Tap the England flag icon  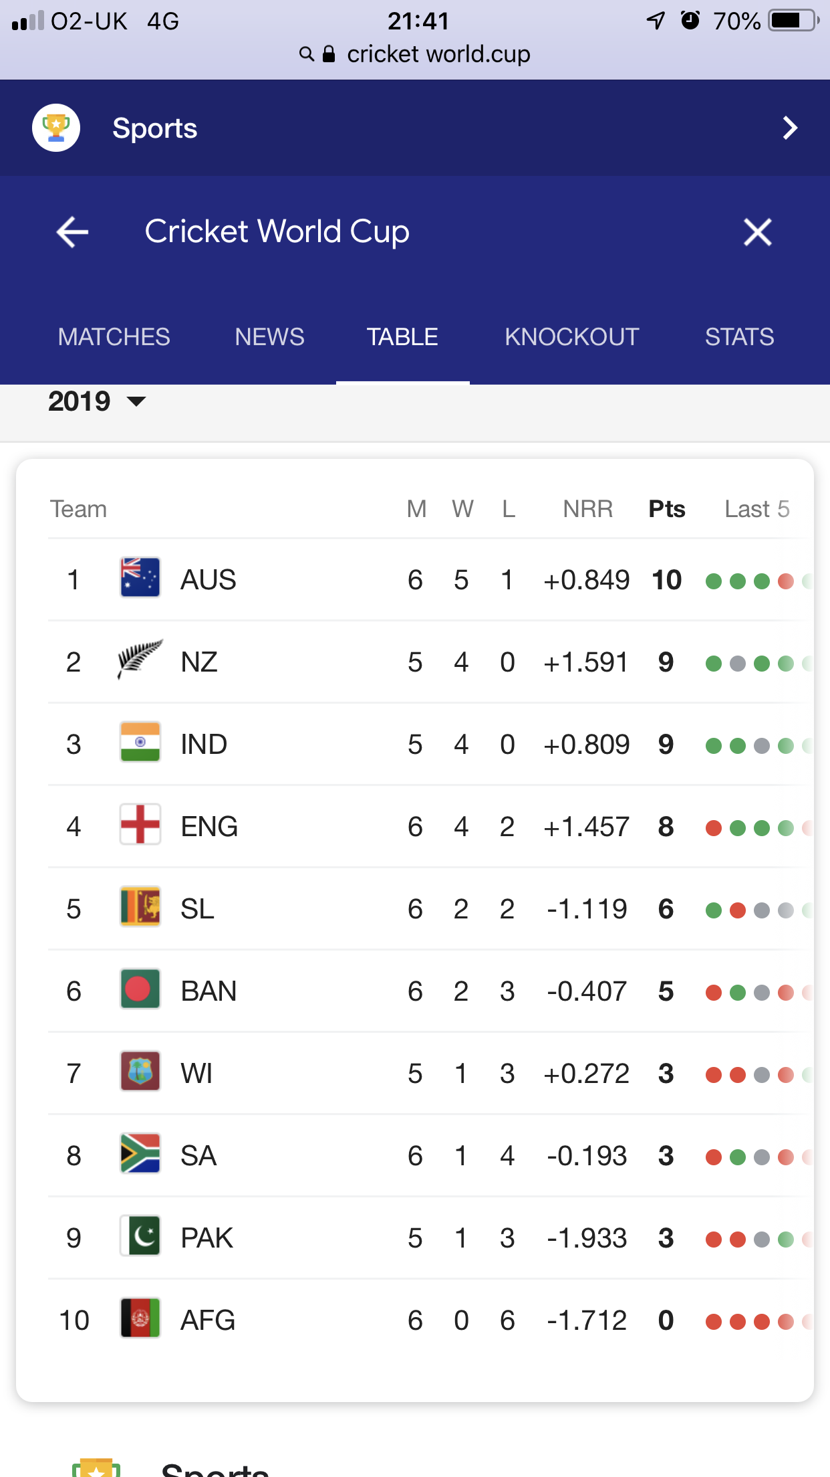140,824
